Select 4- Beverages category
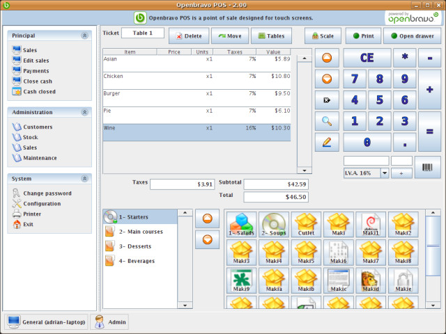 pyautogui.click(x=140, y=261)
